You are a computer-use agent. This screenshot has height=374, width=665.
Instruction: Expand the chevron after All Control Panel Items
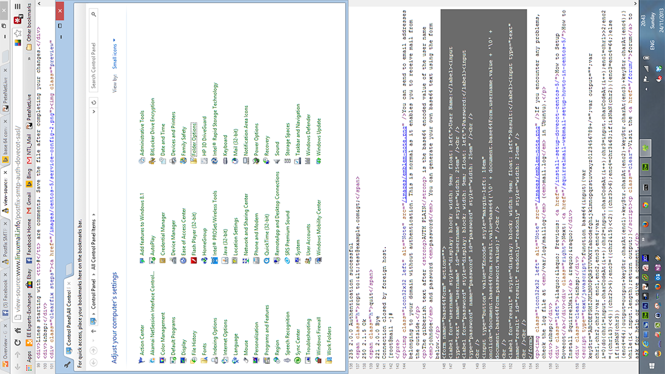click(94, 214)
